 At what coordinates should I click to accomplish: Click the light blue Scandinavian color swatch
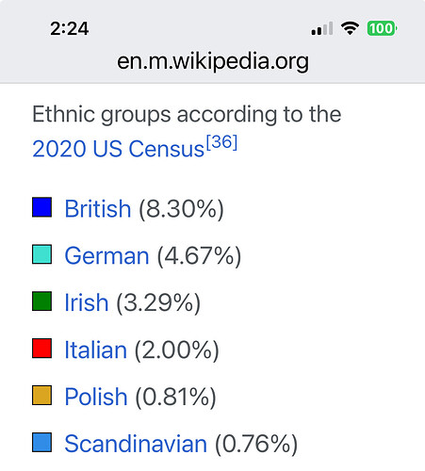[41, 443]
